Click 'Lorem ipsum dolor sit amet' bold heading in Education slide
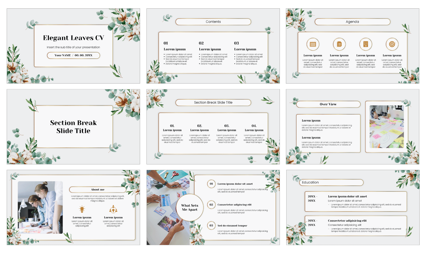Image resolution: width=426 pixels, height=253 pixels. coord(347,196)
